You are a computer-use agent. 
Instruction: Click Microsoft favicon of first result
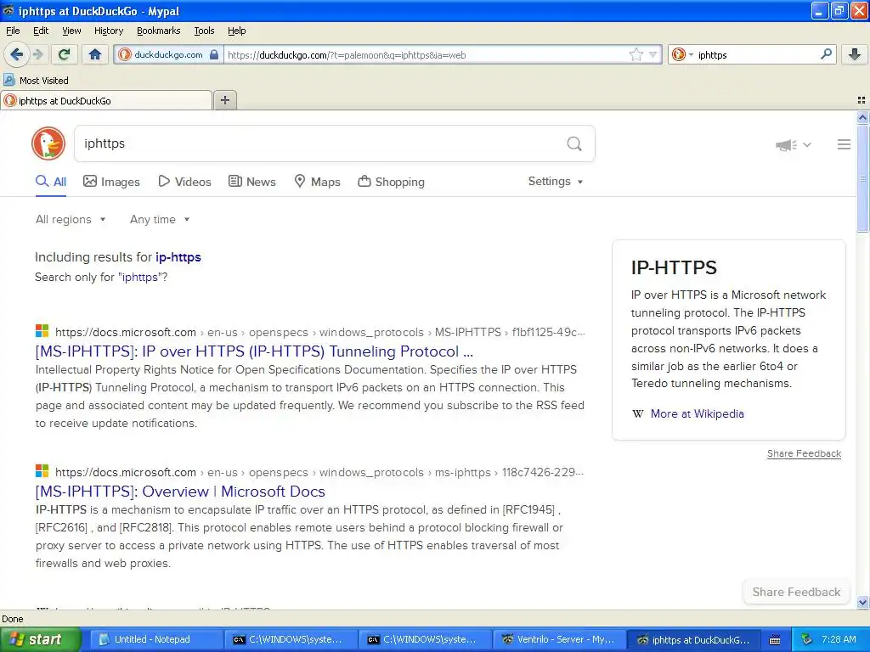point(42,332)
